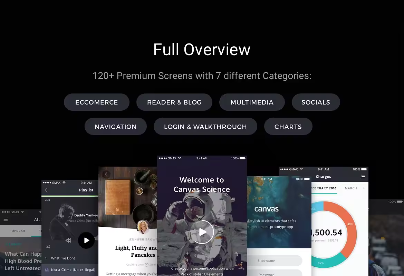Click the CHARTS category pill
404x276 pixels.
pyautogui.click(x=288, y=127)
